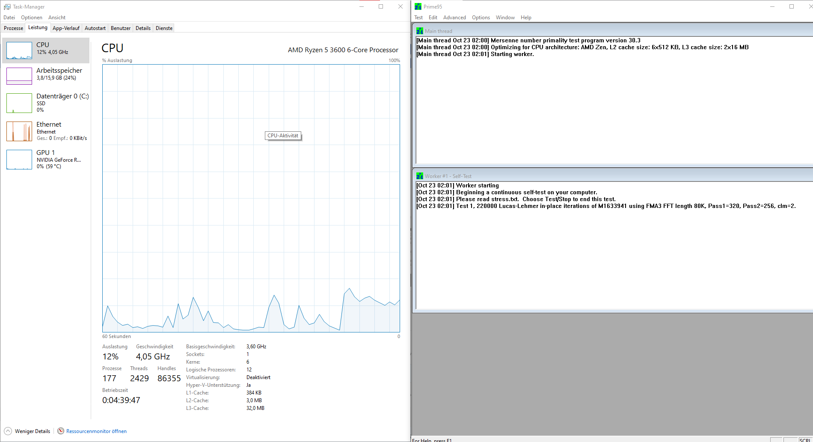Select the CPU performance thumbnail graph

pyautogui.click(x=19, y=50)
